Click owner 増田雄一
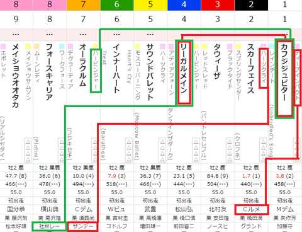 (x=150, y=226)
